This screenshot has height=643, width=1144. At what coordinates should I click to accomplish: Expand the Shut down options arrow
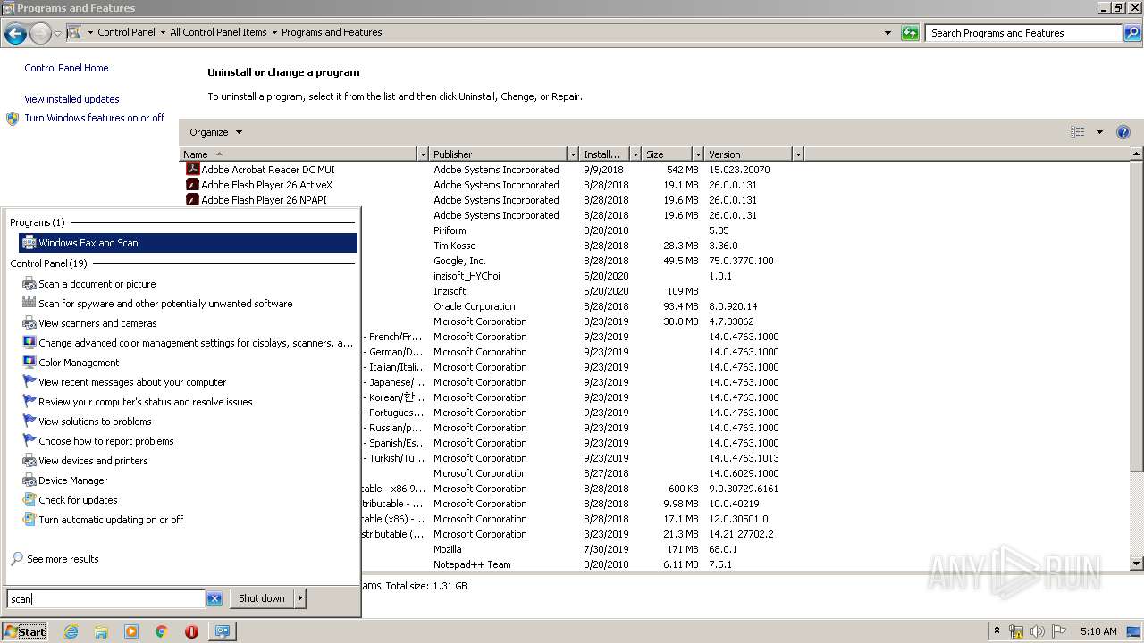click(299, 599)
